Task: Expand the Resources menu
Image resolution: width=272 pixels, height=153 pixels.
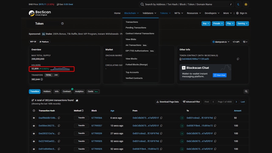Action: click(x=194, y=13)
